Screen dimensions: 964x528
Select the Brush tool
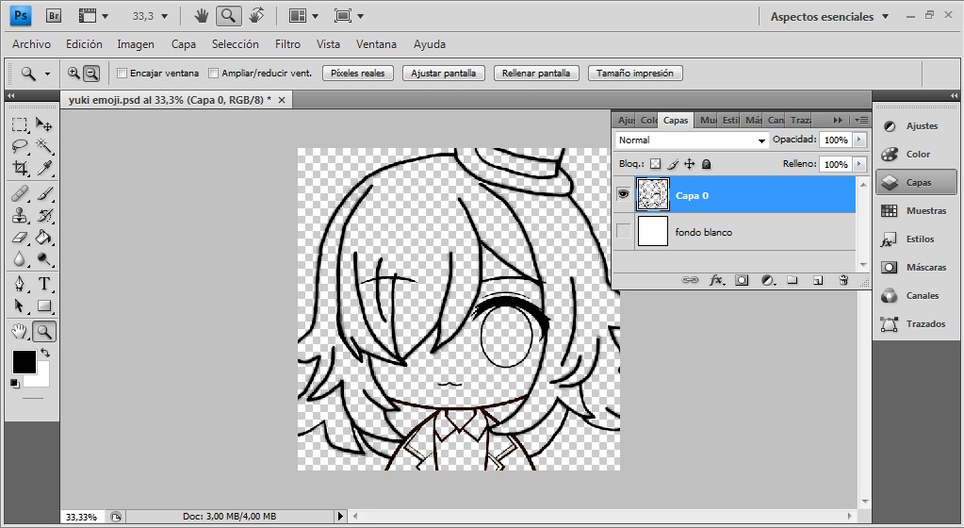[x=43, y=194]
